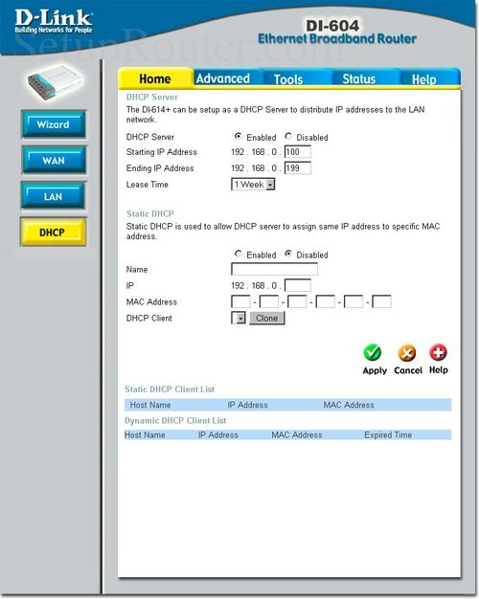Click the D-Link logo
Image resolution: width=479 pixels, height=599 pixels.
pyautogui.click(x=54, y=21)
